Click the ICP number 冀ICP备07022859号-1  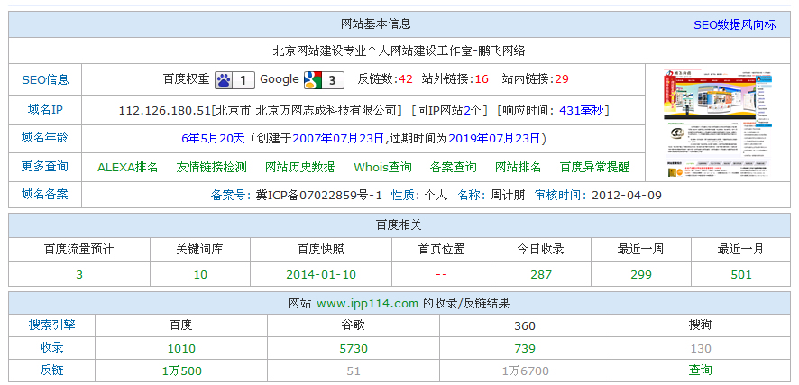pyautogui.click(x=318, y=195)
